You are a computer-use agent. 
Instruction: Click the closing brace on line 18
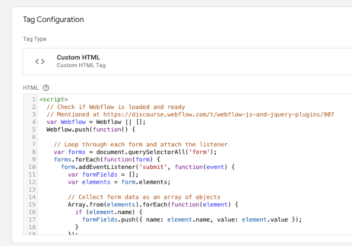coord(77,227)
